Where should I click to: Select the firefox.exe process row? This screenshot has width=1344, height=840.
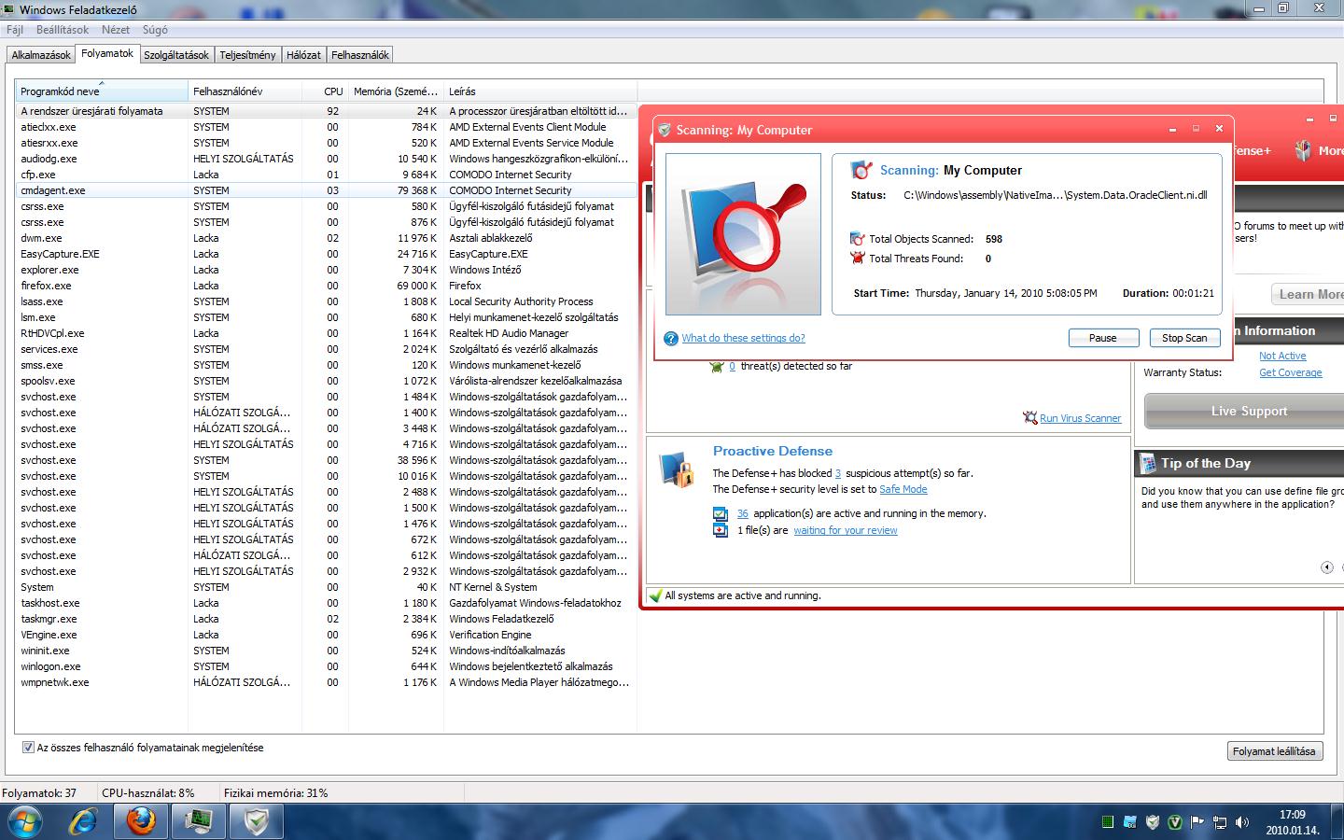click(326, 286)
